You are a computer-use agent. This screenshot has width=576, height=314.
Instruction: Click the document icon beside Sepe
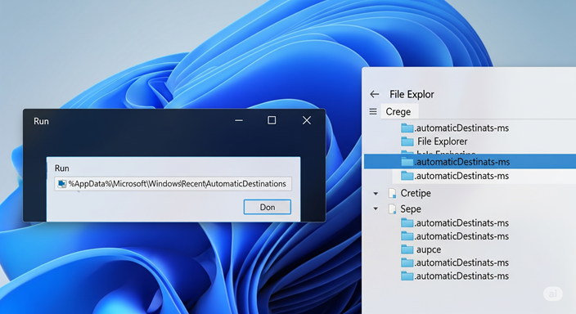click(x=393, y=209)
